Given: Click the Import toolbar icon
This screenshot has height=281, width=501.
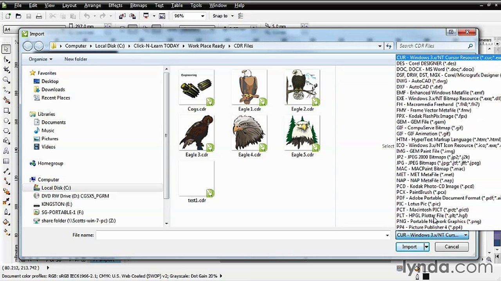Looking at the screenshot, I should 122,16.
